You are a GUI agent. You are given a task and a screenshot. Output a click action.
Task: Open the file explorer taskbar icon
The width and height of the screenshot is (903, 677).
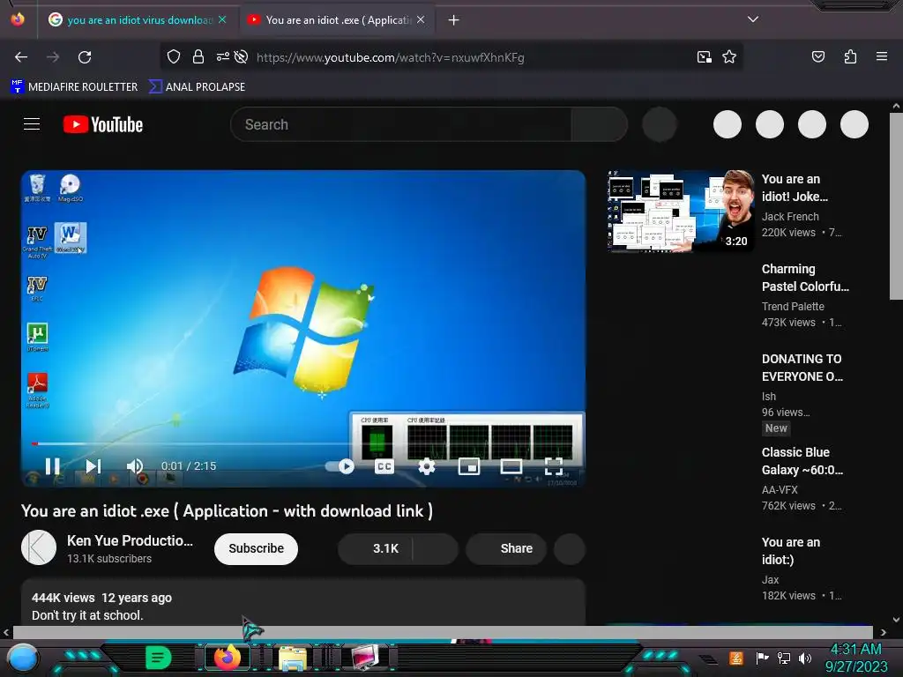(293, 658)
